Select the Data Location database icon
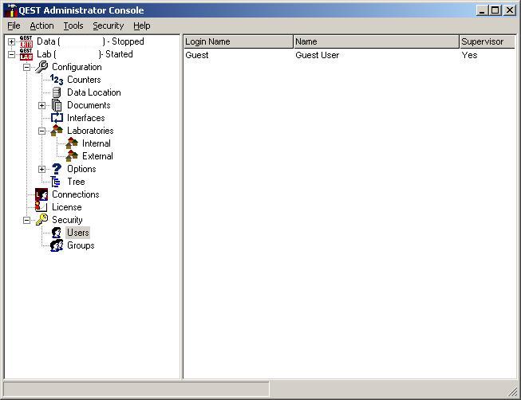This screenshot has height=400, width=521. click(x=57, y=92)
